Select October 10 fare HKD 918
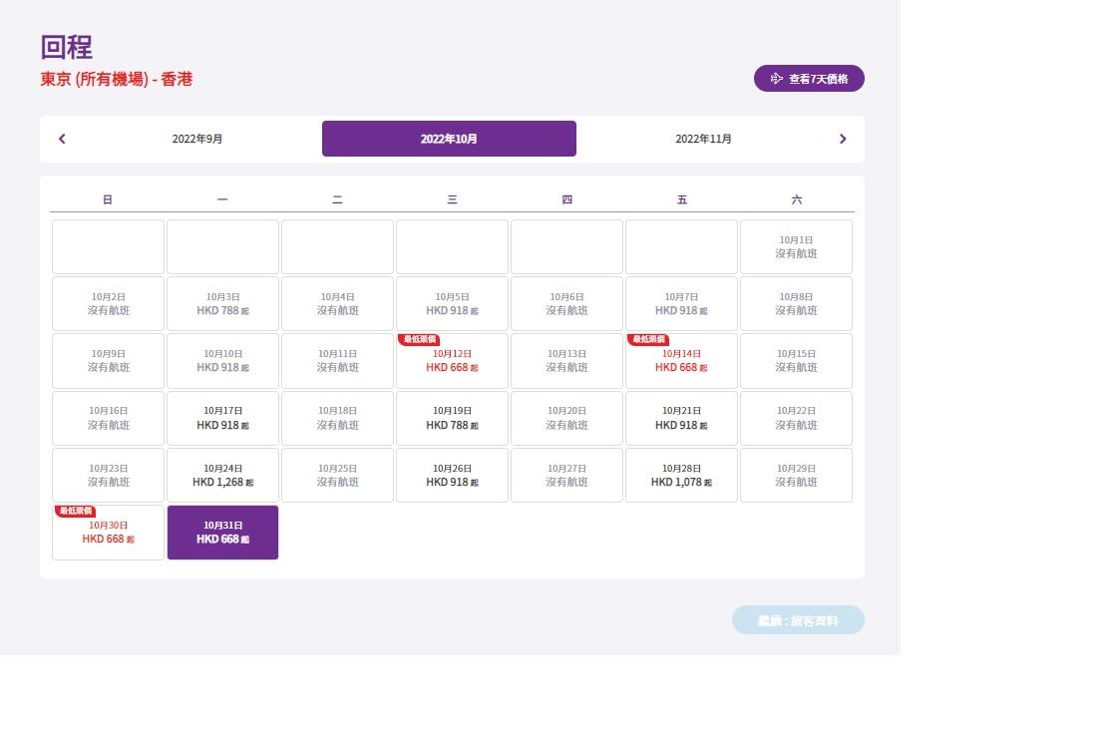 pyautogui.click(x=222, y=361)
